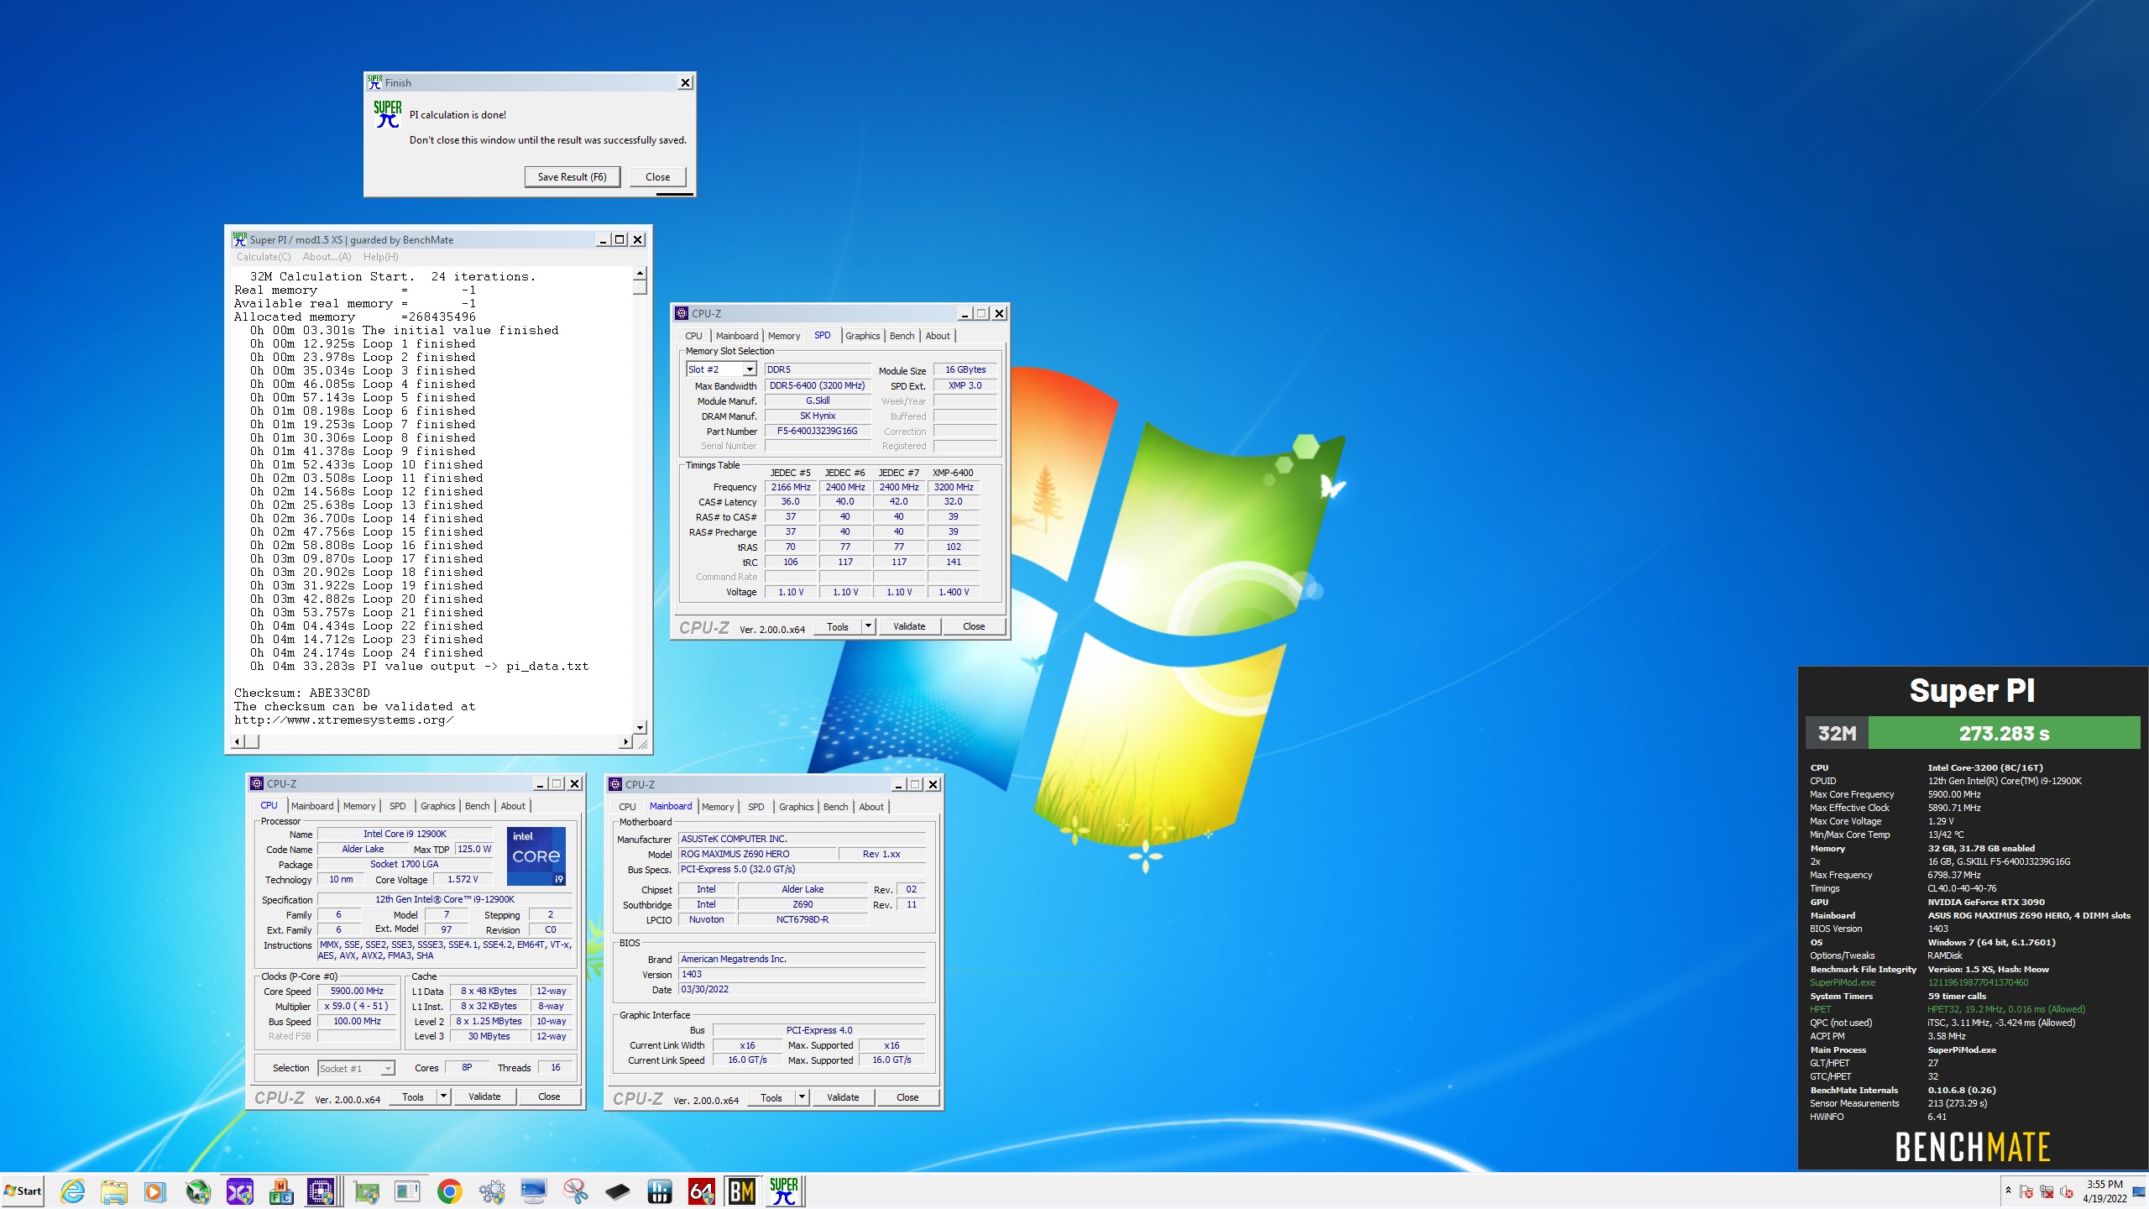This screenshot has height=1209, width=2149.
Task: Open About...(A) menu in Super PI
Action: [327, 257]
